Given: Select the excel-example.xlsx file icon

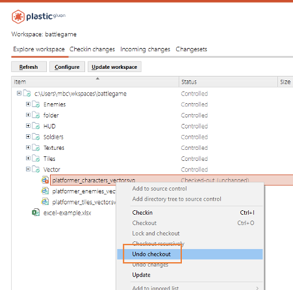Looking at the screenshot, I should click(36, 212).
